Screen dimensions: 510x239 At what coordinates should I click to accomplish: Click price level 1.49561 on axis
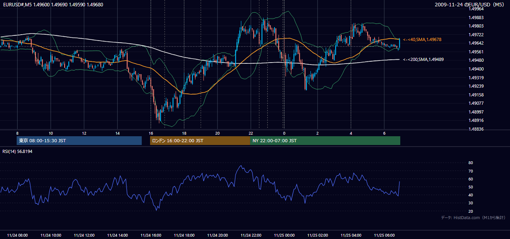(476, 52)
